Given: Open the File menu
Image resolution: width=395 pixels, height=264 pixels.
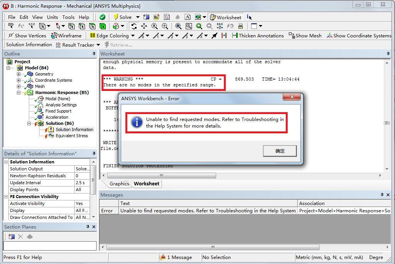Looking at the screenshot, I should 12,17.
